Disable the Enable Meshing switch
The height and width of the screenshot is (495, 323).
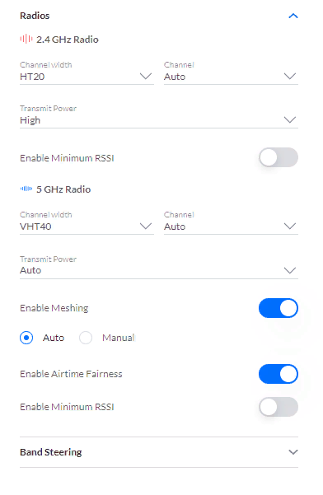click(279, 308)
